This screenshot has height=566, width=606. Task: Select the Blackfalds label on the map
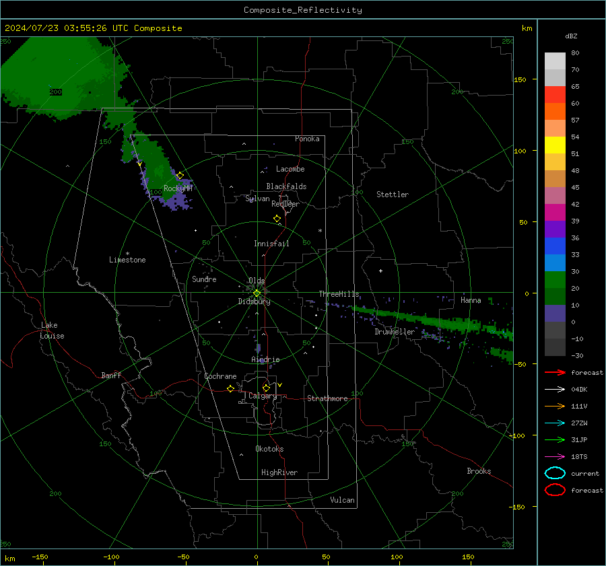(286, 186)
